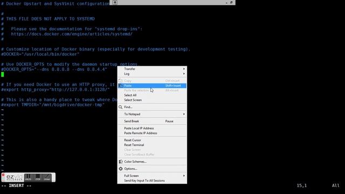Image resolution: width=345 pixels, height=194 pixels.
Task: Click the '#export TMPDIR' line
Action: [53, 105]
